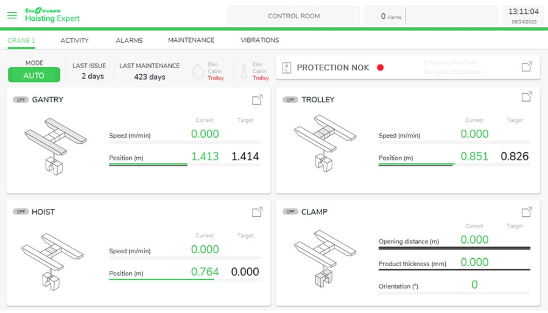
Task: Toggle the Clamp OFF switch
Action: [290, 212]
